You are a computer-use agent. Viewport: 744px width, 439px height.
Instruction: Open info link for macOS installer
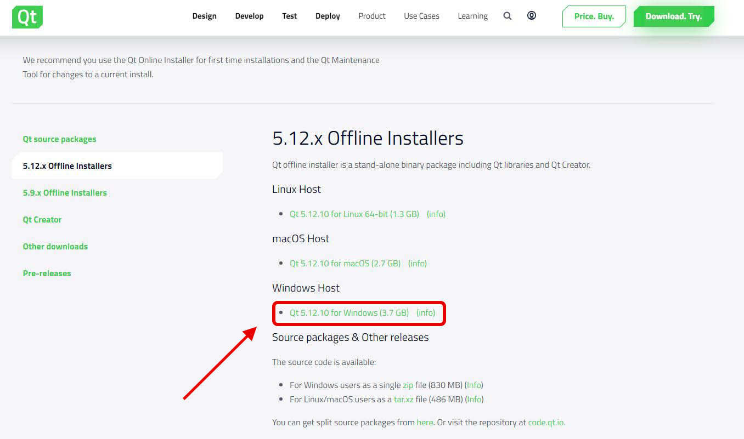pyautogui.click(x=418, y=264)
